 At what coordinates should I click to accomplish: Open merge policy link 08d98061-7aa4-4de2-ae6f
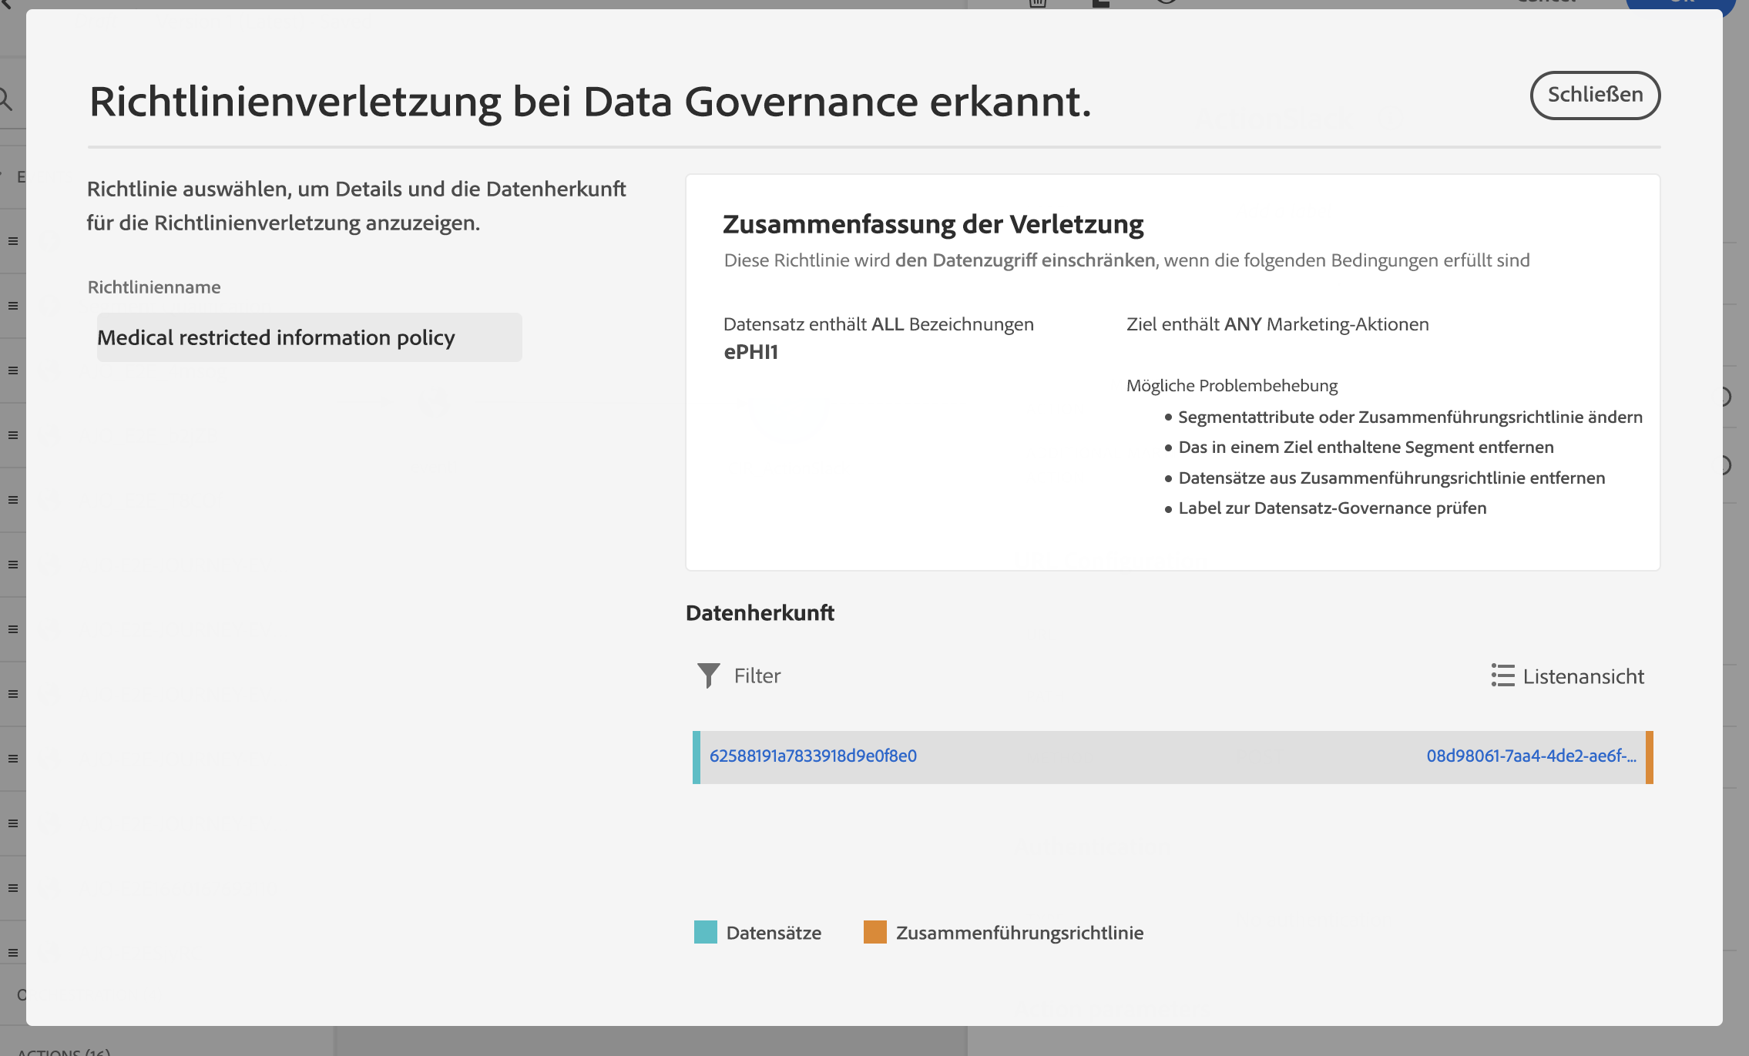pos(1530,756)
